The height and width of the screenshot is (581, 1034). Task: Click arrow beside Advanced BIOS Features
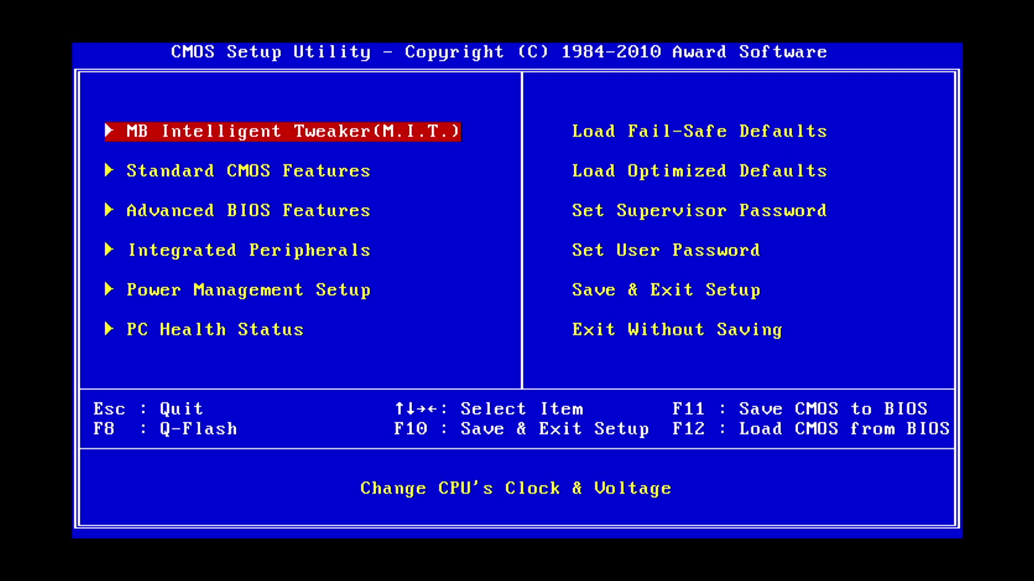[109, 210]
